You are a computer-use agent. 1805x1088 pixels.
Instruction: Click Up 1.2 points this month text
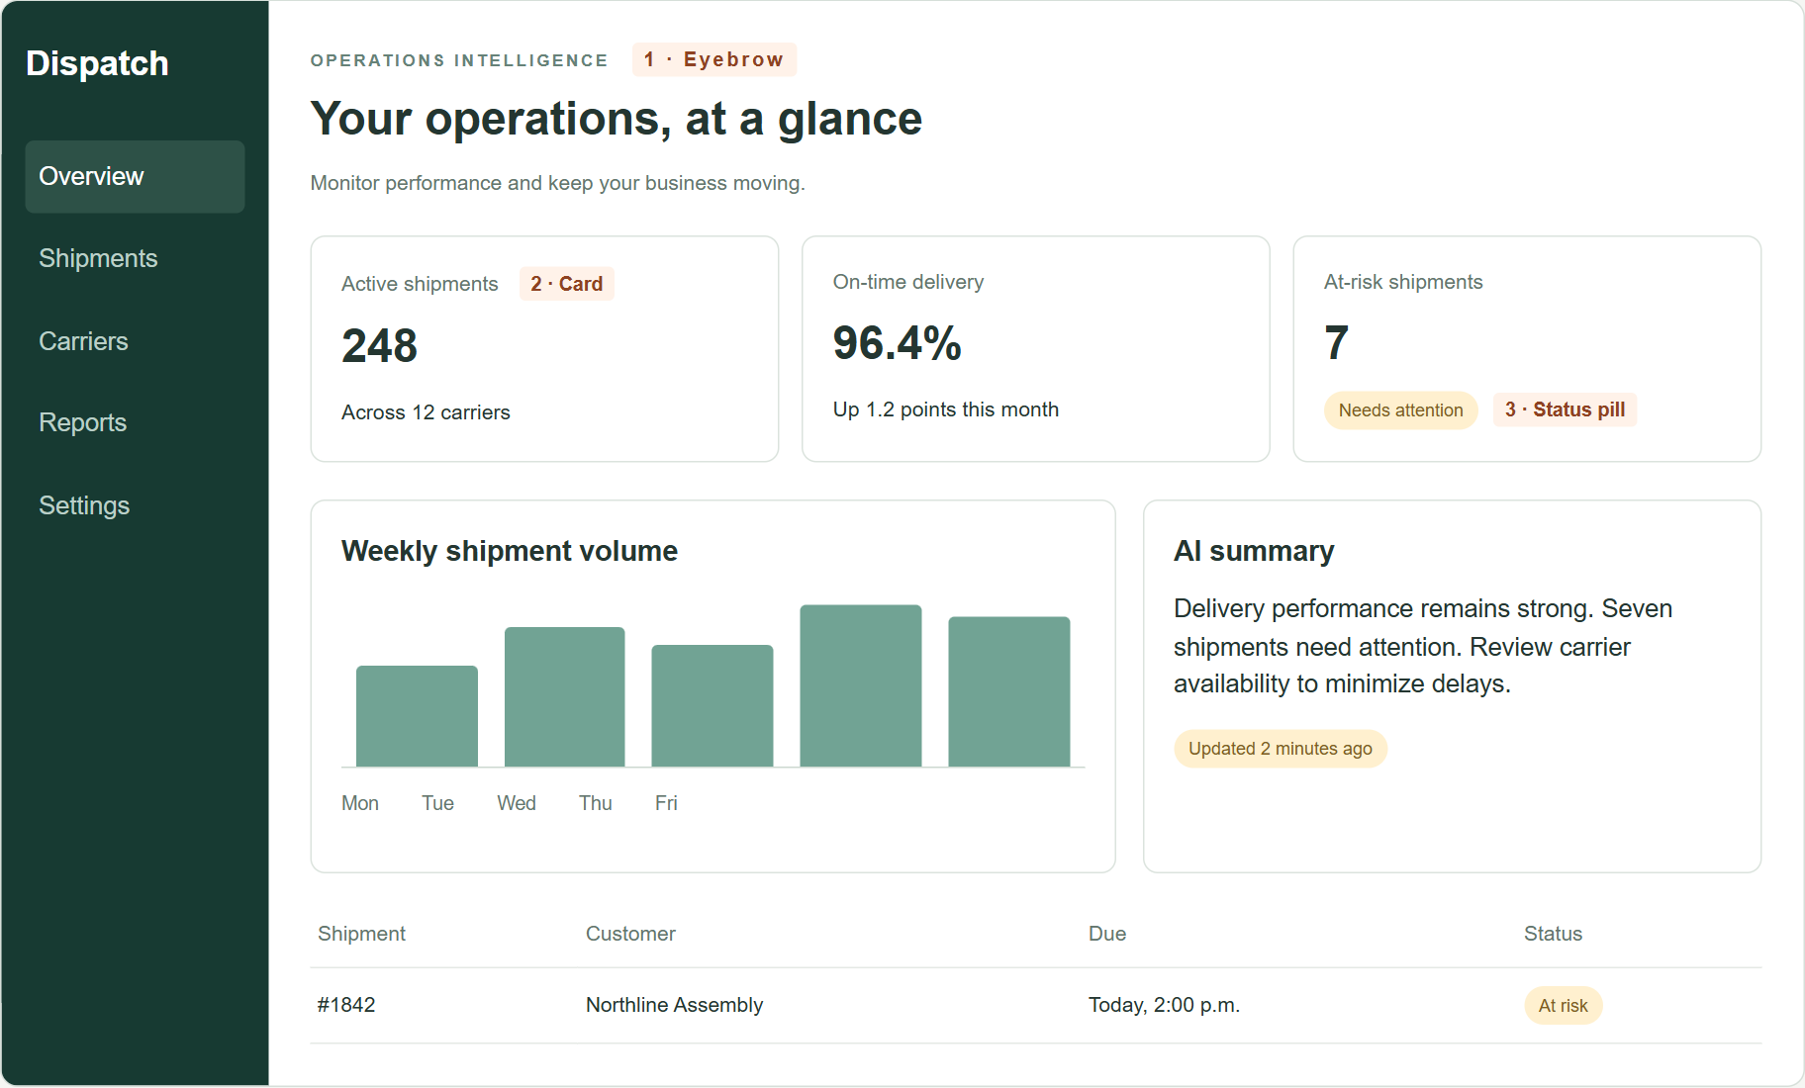[946, 409]
